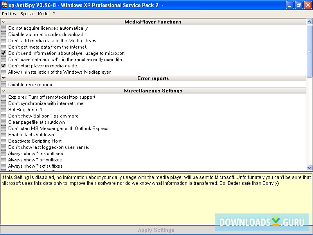
Task: Click the xp-AntiSpy title bar icon
Action: click(4, 5)
